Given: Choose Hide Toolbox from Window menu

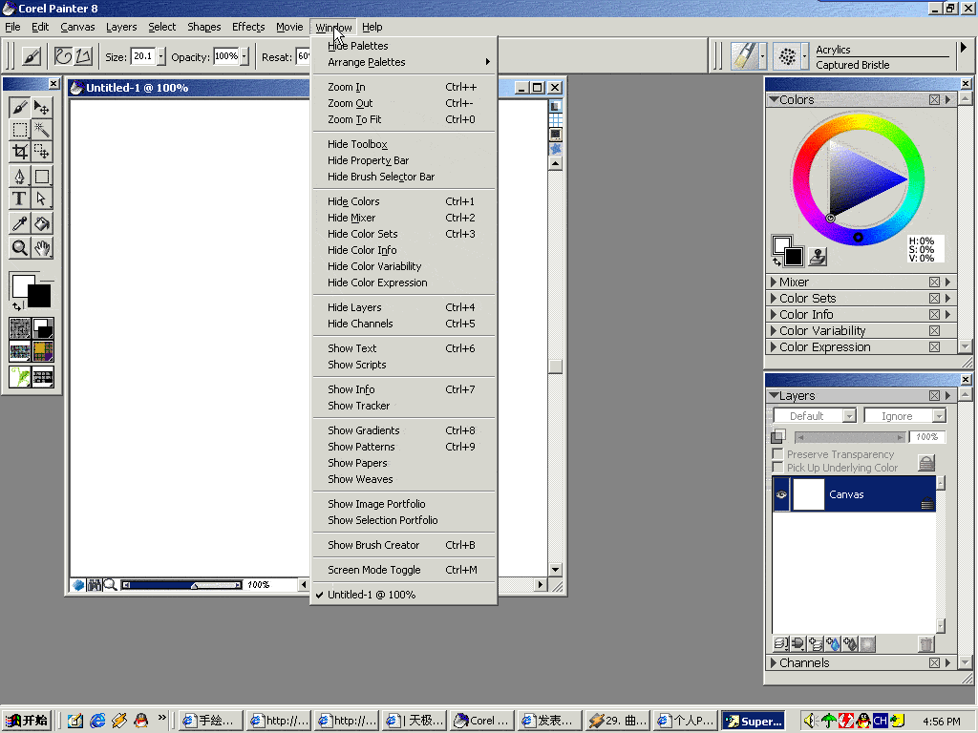Looking at the screenshot, I should (404, 144).
